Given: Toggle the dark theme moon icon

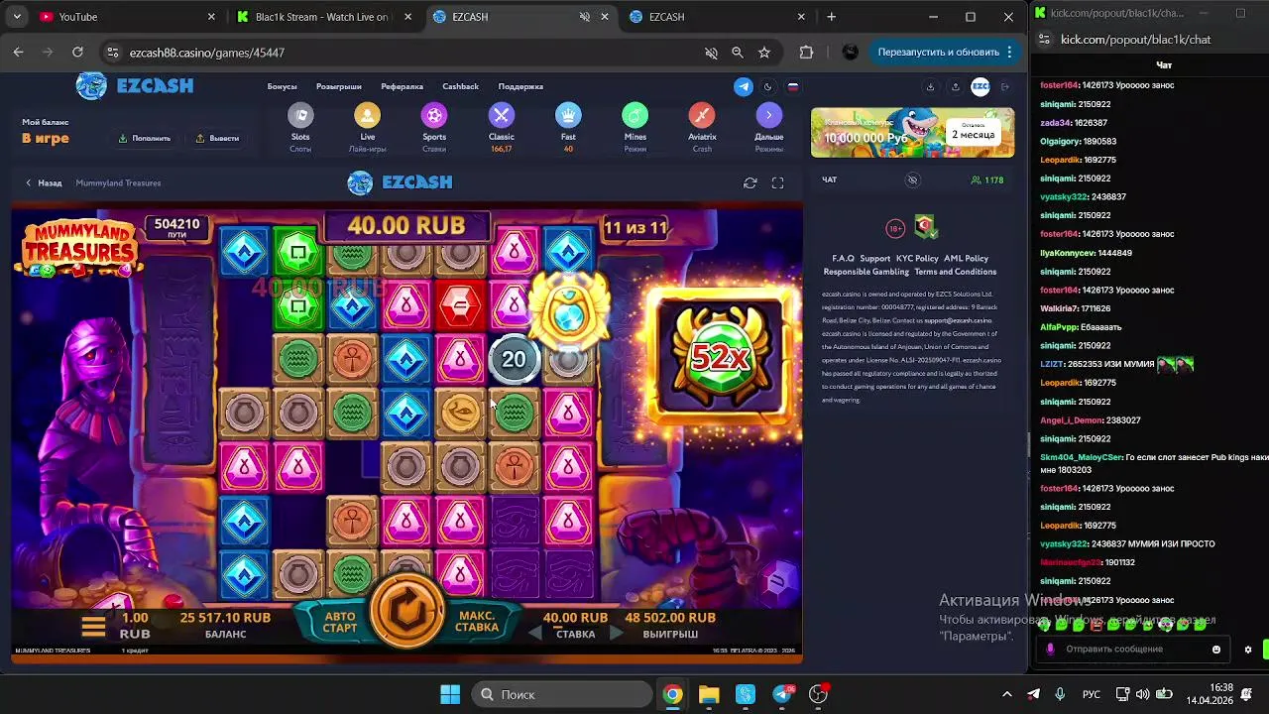Looking at the screenshot, I should (x=769, y=86).
